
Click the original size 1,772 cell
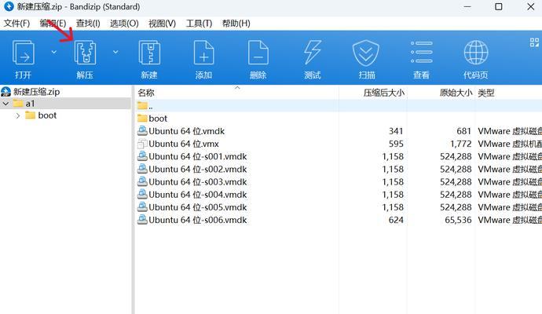(461, 144)
